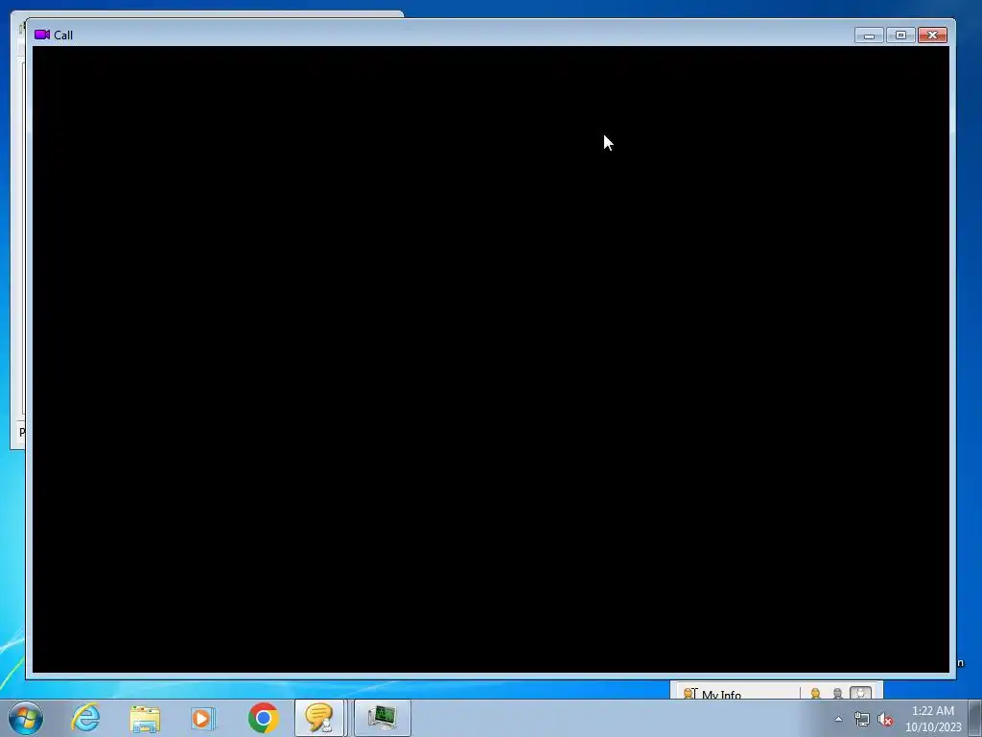
Task: Click the Show desktop strip on taskbar
Action: point(975,718)
